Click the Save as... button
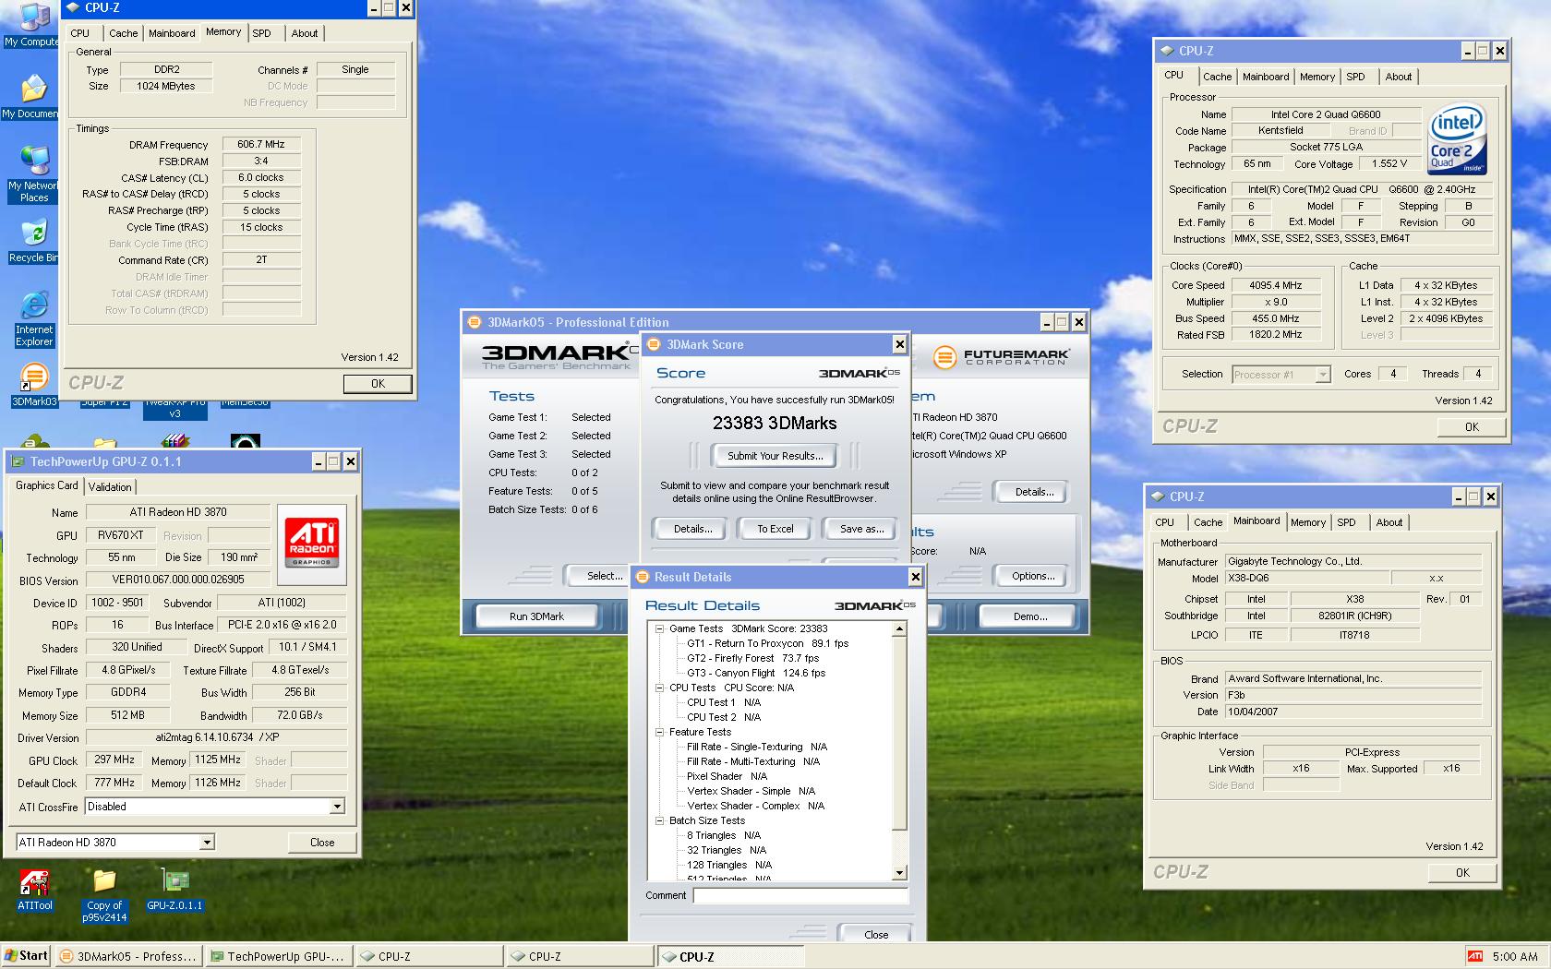 861,529
